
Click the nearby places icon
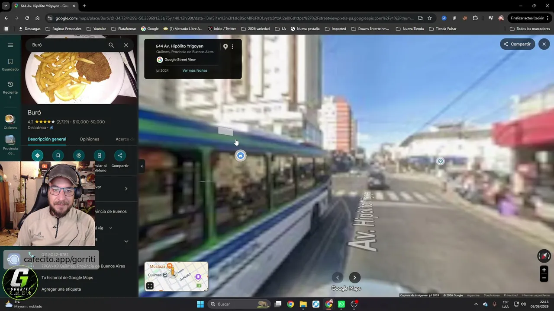[78, 155]
